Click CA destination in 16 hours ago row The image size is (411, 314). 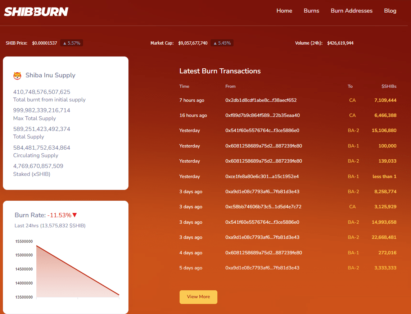[353, 115]
